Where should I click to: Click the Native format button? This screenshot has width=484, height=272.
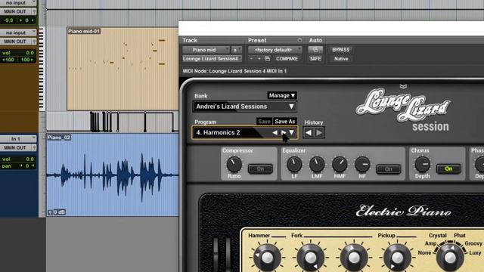341,59
